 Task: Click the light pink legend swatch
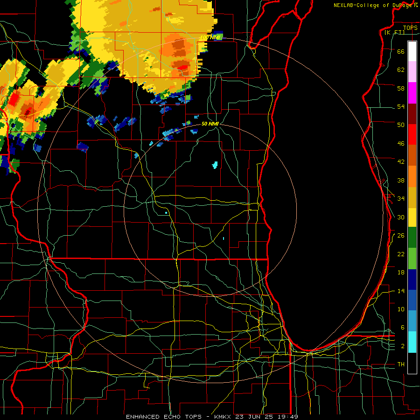pyautogui.click(x=412, y=71)
